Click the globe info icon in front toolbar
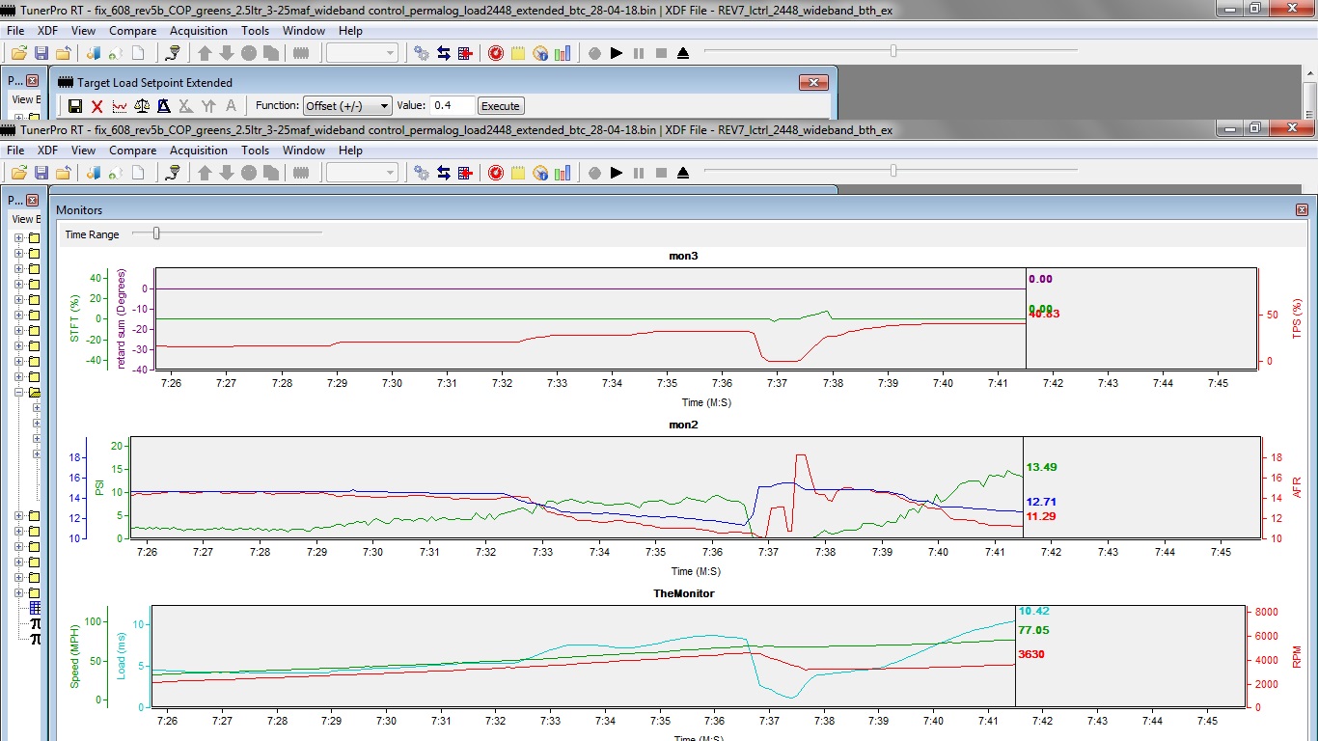Viewport: 1318px width, 741px height. coord(540,173)
